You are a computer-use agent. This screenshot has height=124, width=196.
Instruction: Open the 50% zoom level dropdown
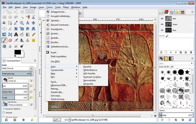point(70,120)
